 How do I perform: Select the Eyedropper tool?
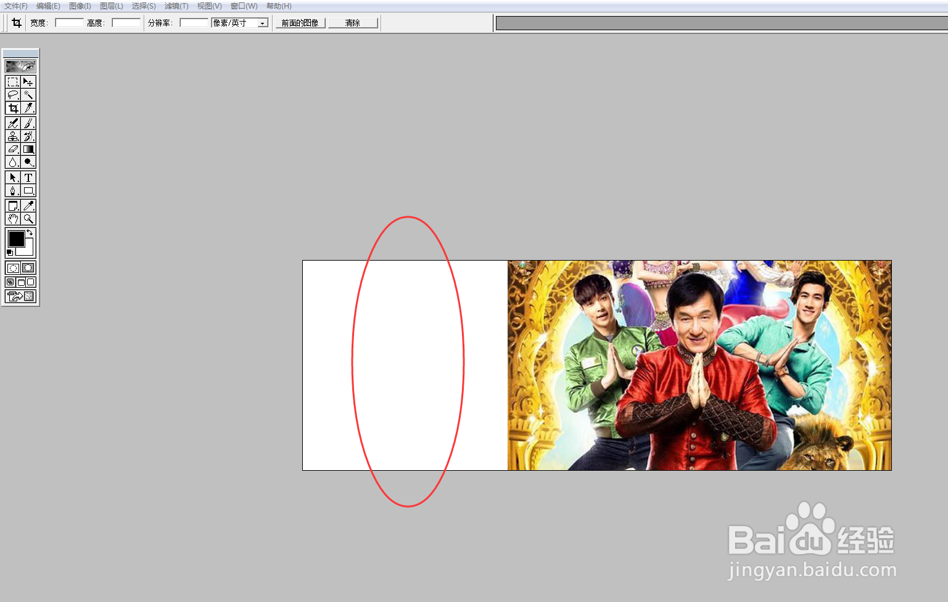28,206
